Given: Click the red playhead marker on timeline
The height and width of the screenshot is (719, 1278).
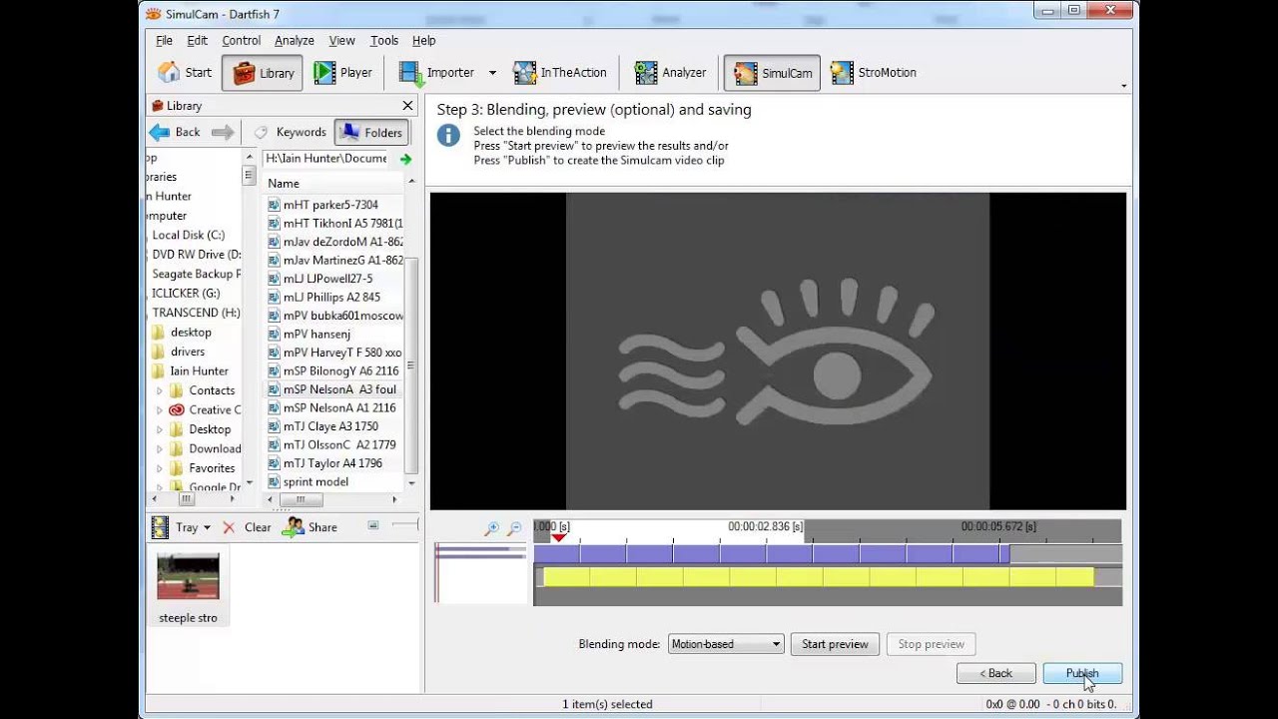Looking at the screenshot, I should pyautogui.click(x=559, y=538).
